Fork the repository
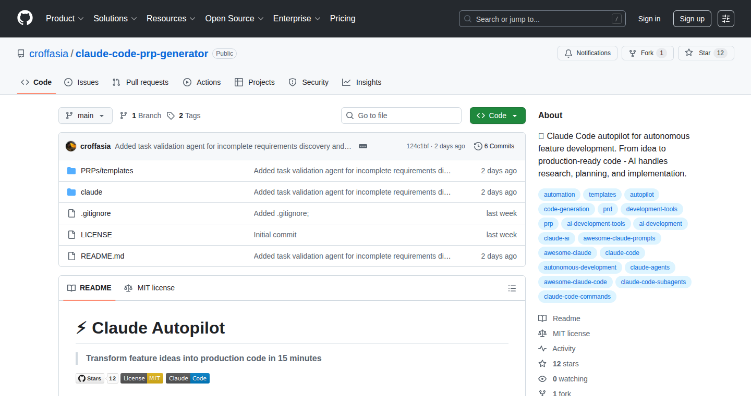Screen dimensions: 751x396 [647, 53]
